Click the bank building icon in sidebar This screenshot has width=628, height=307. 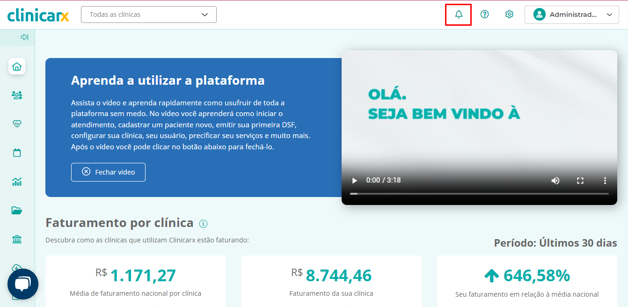[x=17, y=240]
